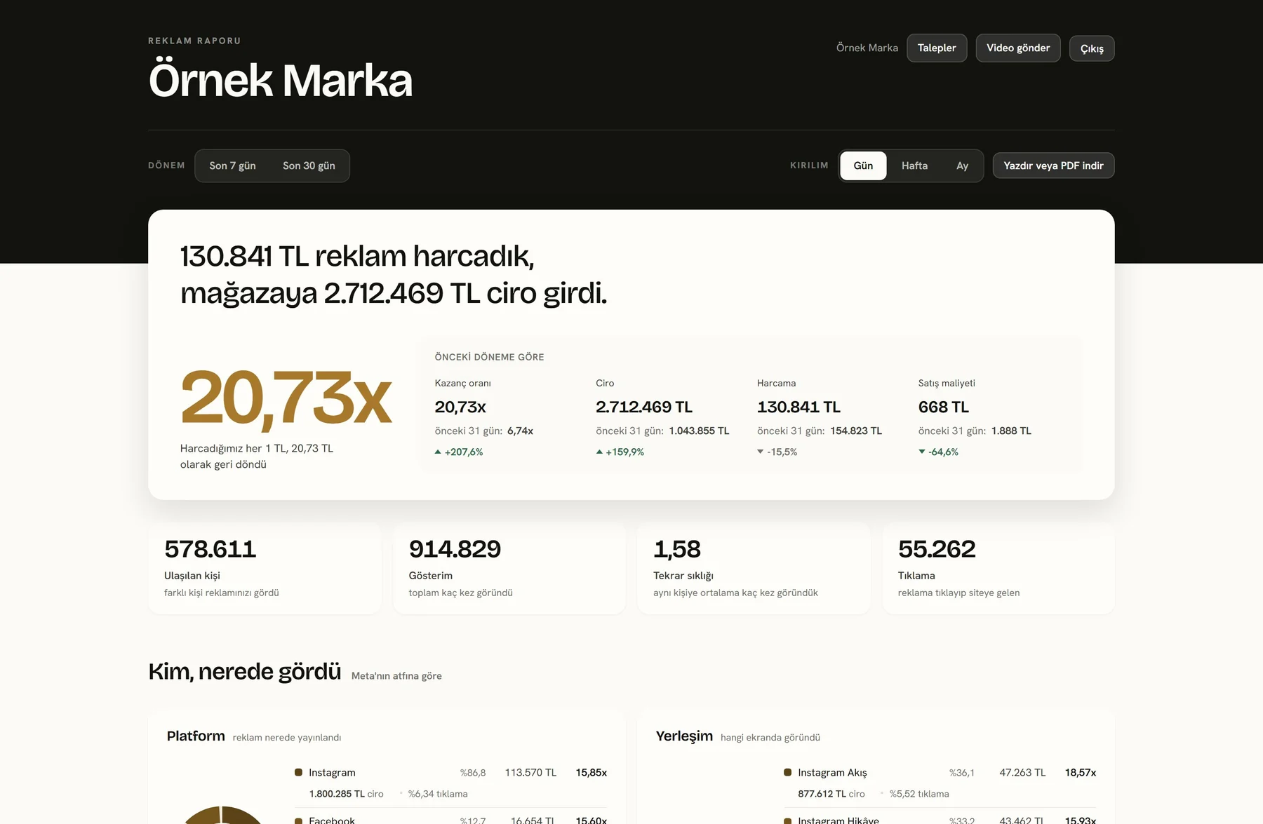Click the Instagram color dot in Platform list

(298, 772)
